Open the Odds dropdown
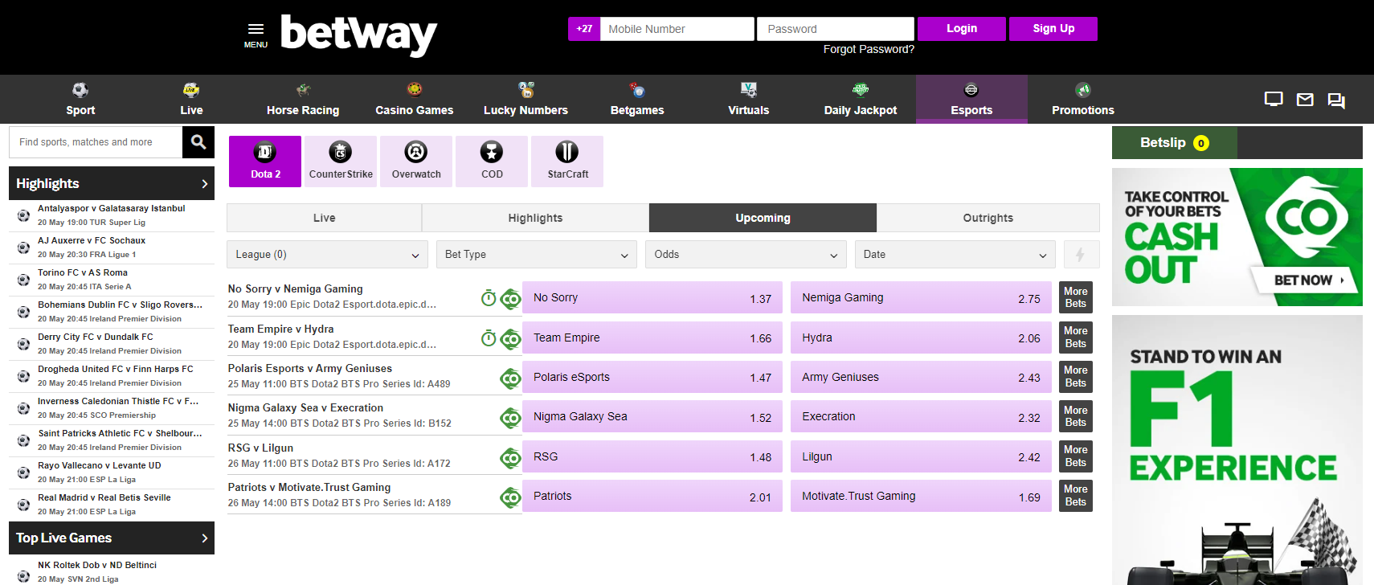Image resolution: width=1374 pixels, height=585 pixels. (746, 255)
